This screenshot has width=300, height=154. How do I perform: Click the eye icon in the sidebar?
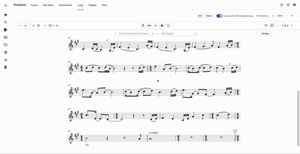6,60
